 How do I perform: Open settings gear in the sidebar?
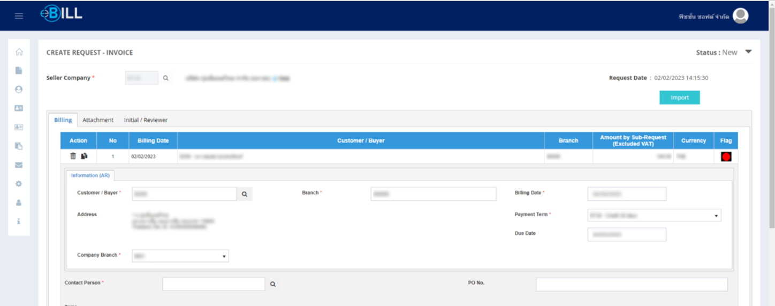click(x=19, y=184)
